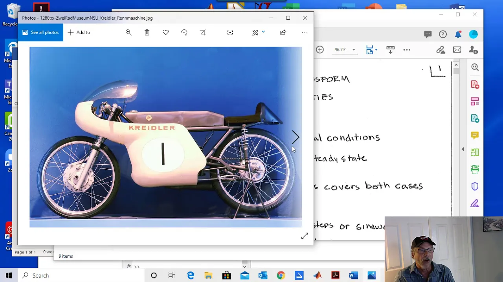Zoom in on the photo with magnifier icon

click(129, 33)
